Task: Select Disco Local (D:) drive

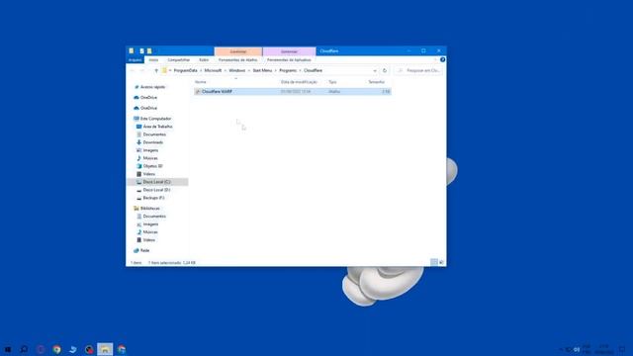Action: point(156,190)
